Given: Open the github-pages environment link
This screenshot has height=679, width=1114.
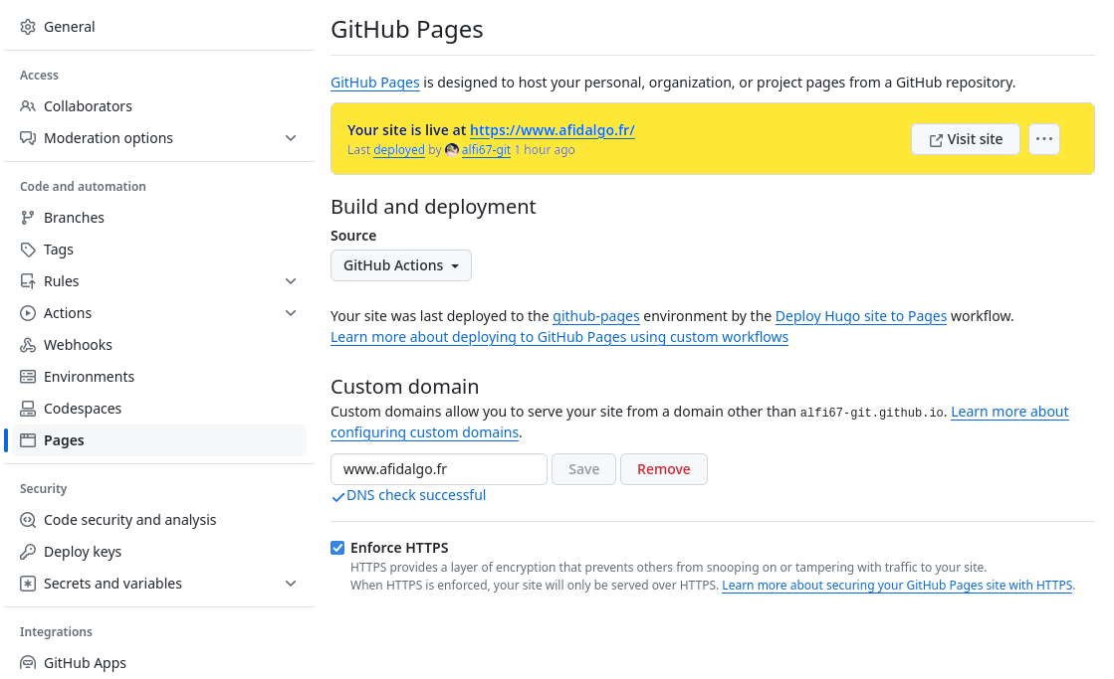Looking at the screenshot, I should [x=595, y=316].
